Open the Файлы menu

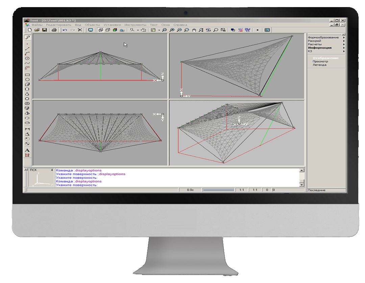point(37,25)
